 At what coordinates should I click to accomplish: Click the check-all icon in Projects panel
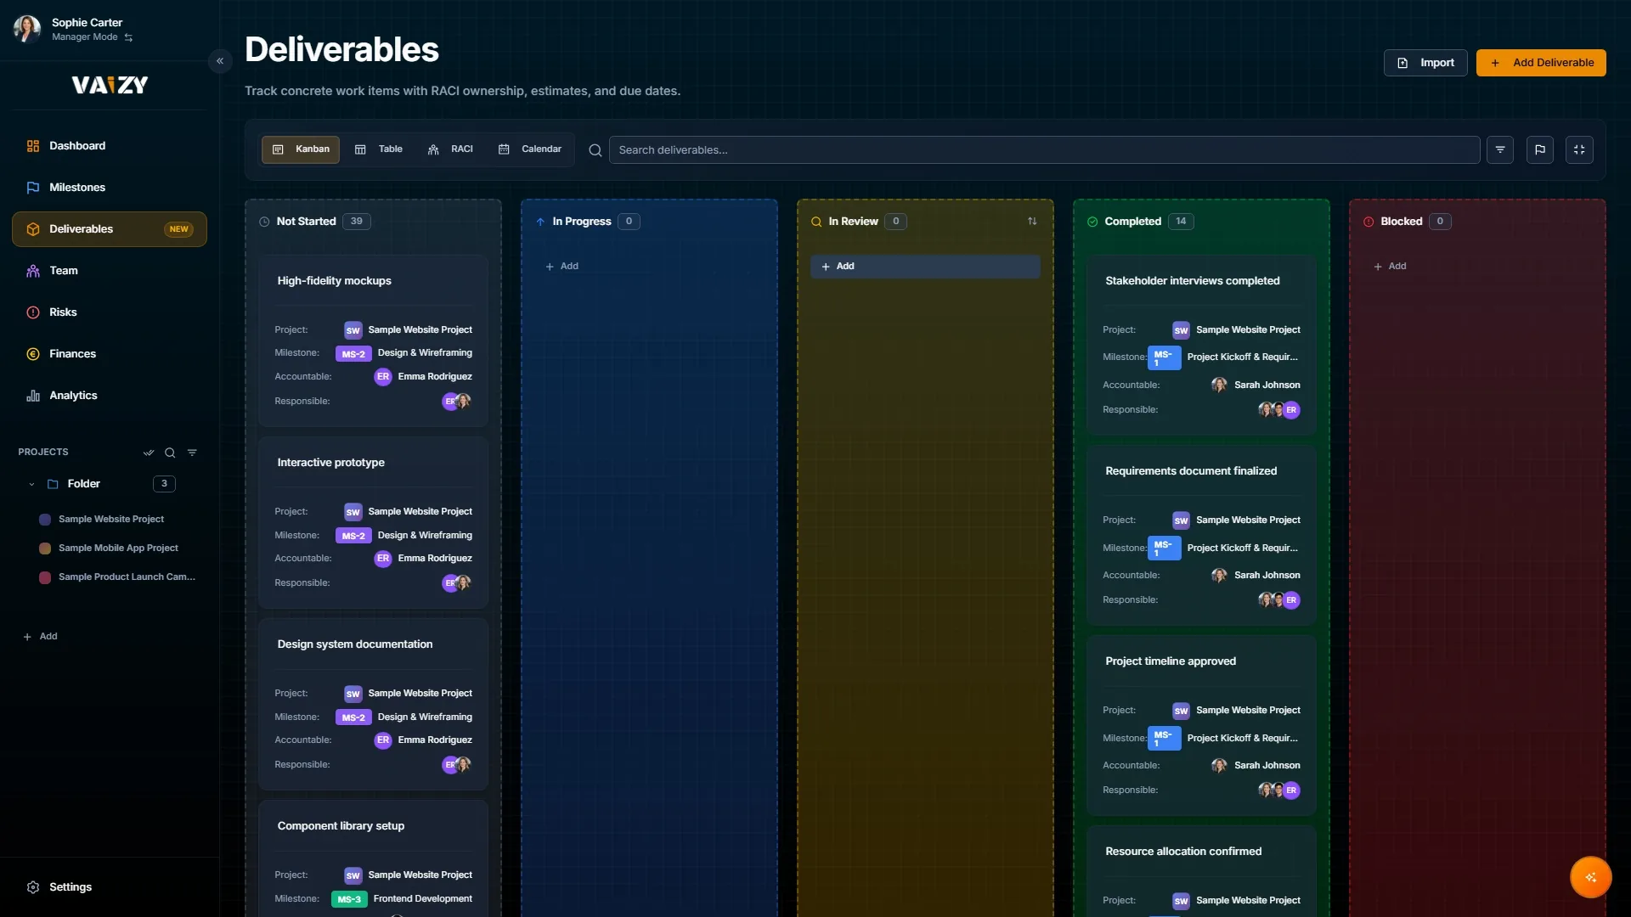coord(149,453)
